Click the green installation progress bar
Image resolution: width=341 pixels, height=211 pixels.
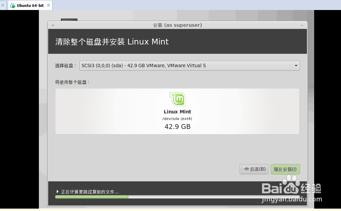[92, 197]
